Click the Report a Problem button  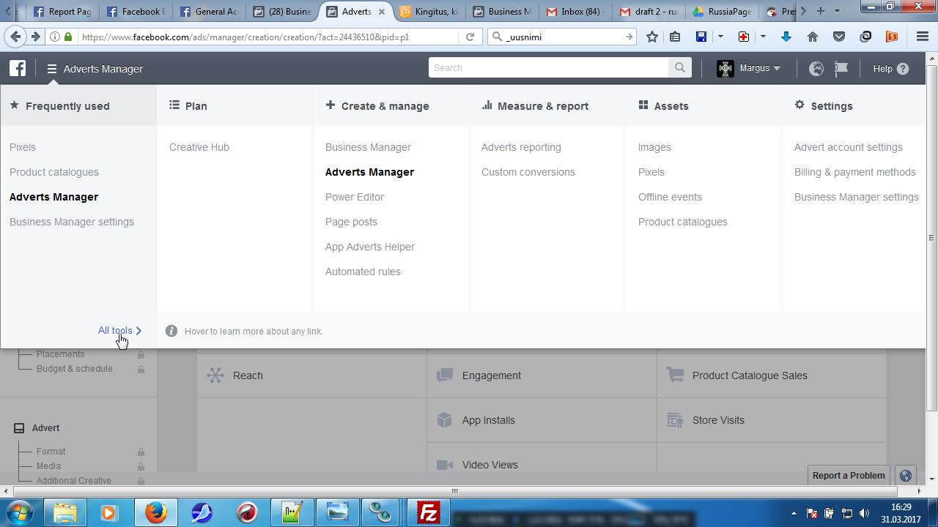(x=849, y=476)
